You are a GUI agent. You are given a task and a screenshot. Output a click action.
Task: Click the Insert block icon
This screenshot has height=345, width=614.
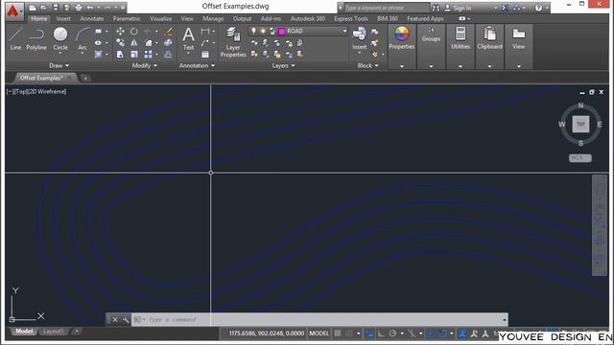pyautogui.click(x=359, y=38)
